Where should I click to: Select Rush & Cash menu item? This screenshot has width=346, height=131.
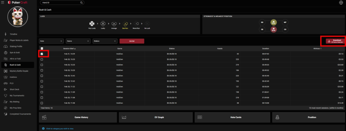tap(18, 65)
